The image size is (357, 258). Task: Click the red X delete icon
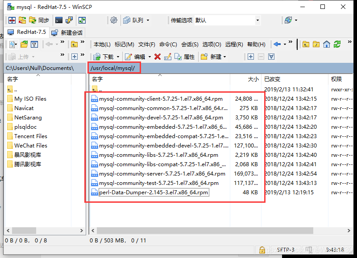pyautogui.click(x=158, y=57)
